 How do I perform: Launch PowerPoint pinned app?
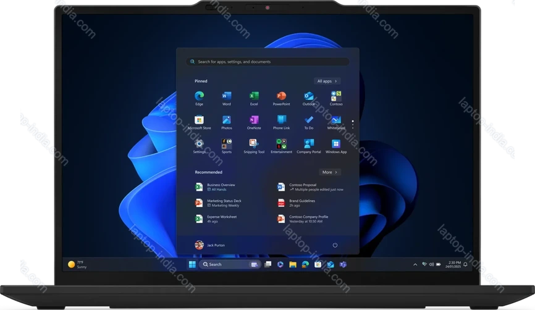click(x=281, y=96)
